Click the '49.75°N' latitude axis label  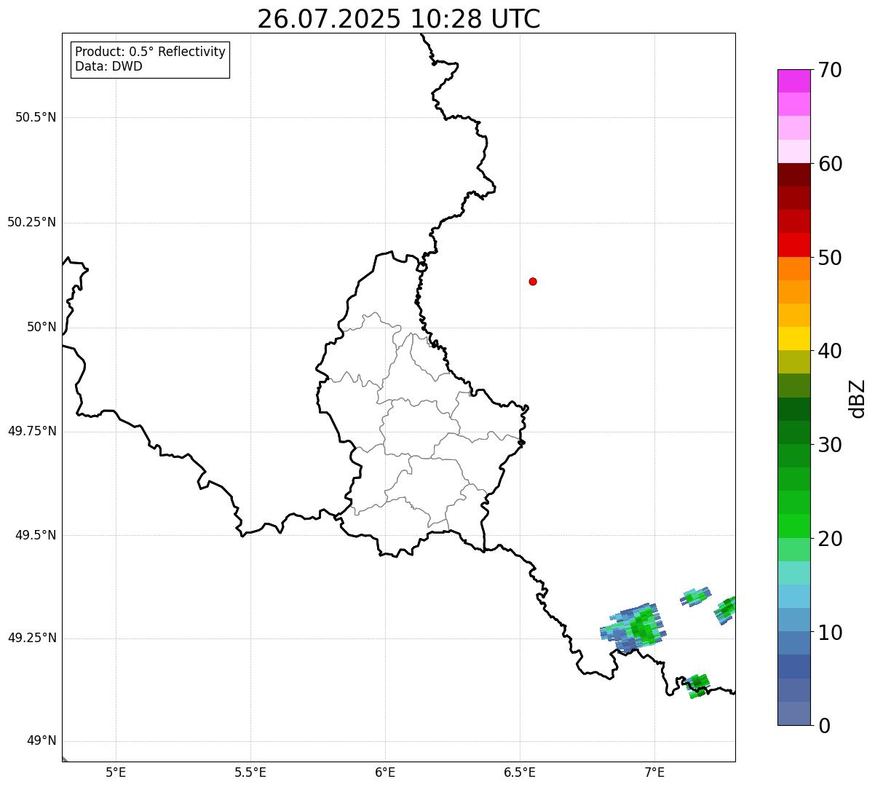[32, 431]
